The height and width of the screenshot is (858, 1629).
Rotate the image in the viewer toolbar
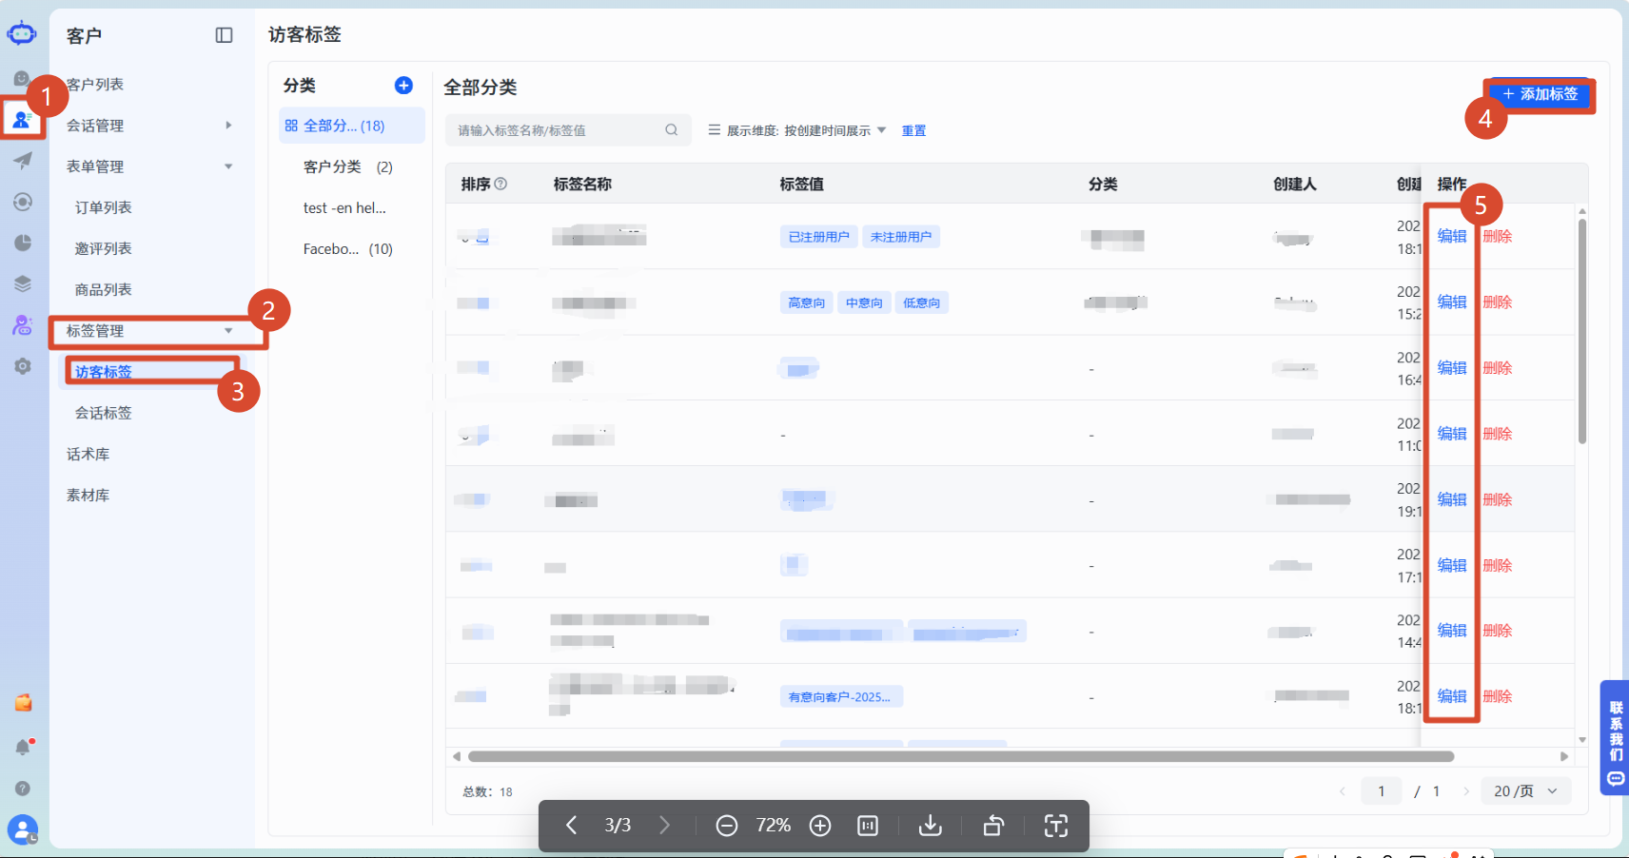pos(993,826)
